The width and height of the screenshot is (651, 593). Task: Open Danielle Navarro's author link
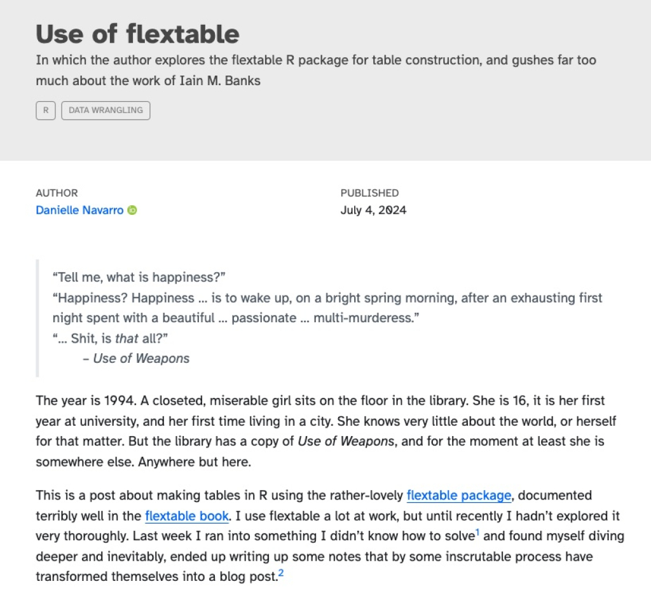click(79, 210)
